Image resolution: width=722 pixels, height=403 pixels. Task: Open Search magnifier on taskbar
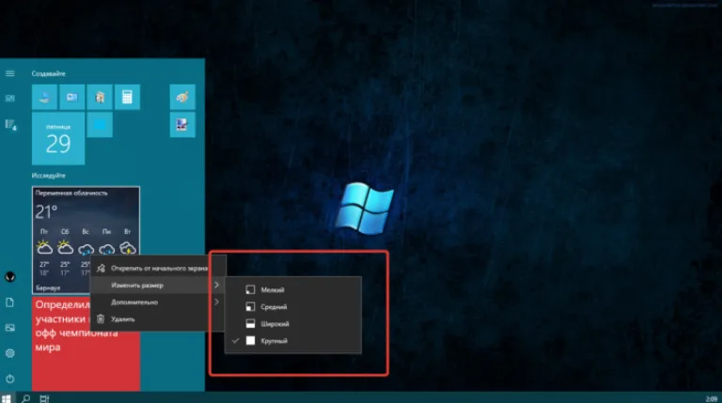click(x=25, y=398)
